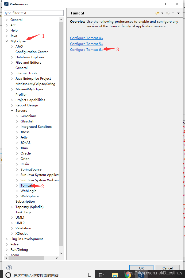Expand the Ant tree node
This screenshot has width=185, height=278.
[7, 25]
